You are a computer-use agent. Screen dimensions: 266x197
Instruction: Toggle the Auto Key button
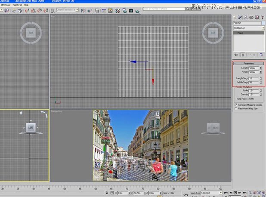(195, 193)
